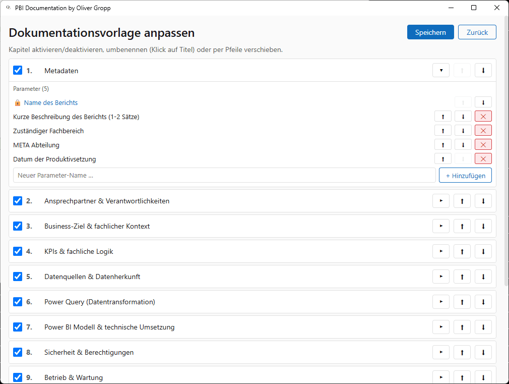This screenshot has height=384, width=509.
Task: Move Ansprechpartner & Verantwortlichkeiten chapter up
Action: pos(462,201)
